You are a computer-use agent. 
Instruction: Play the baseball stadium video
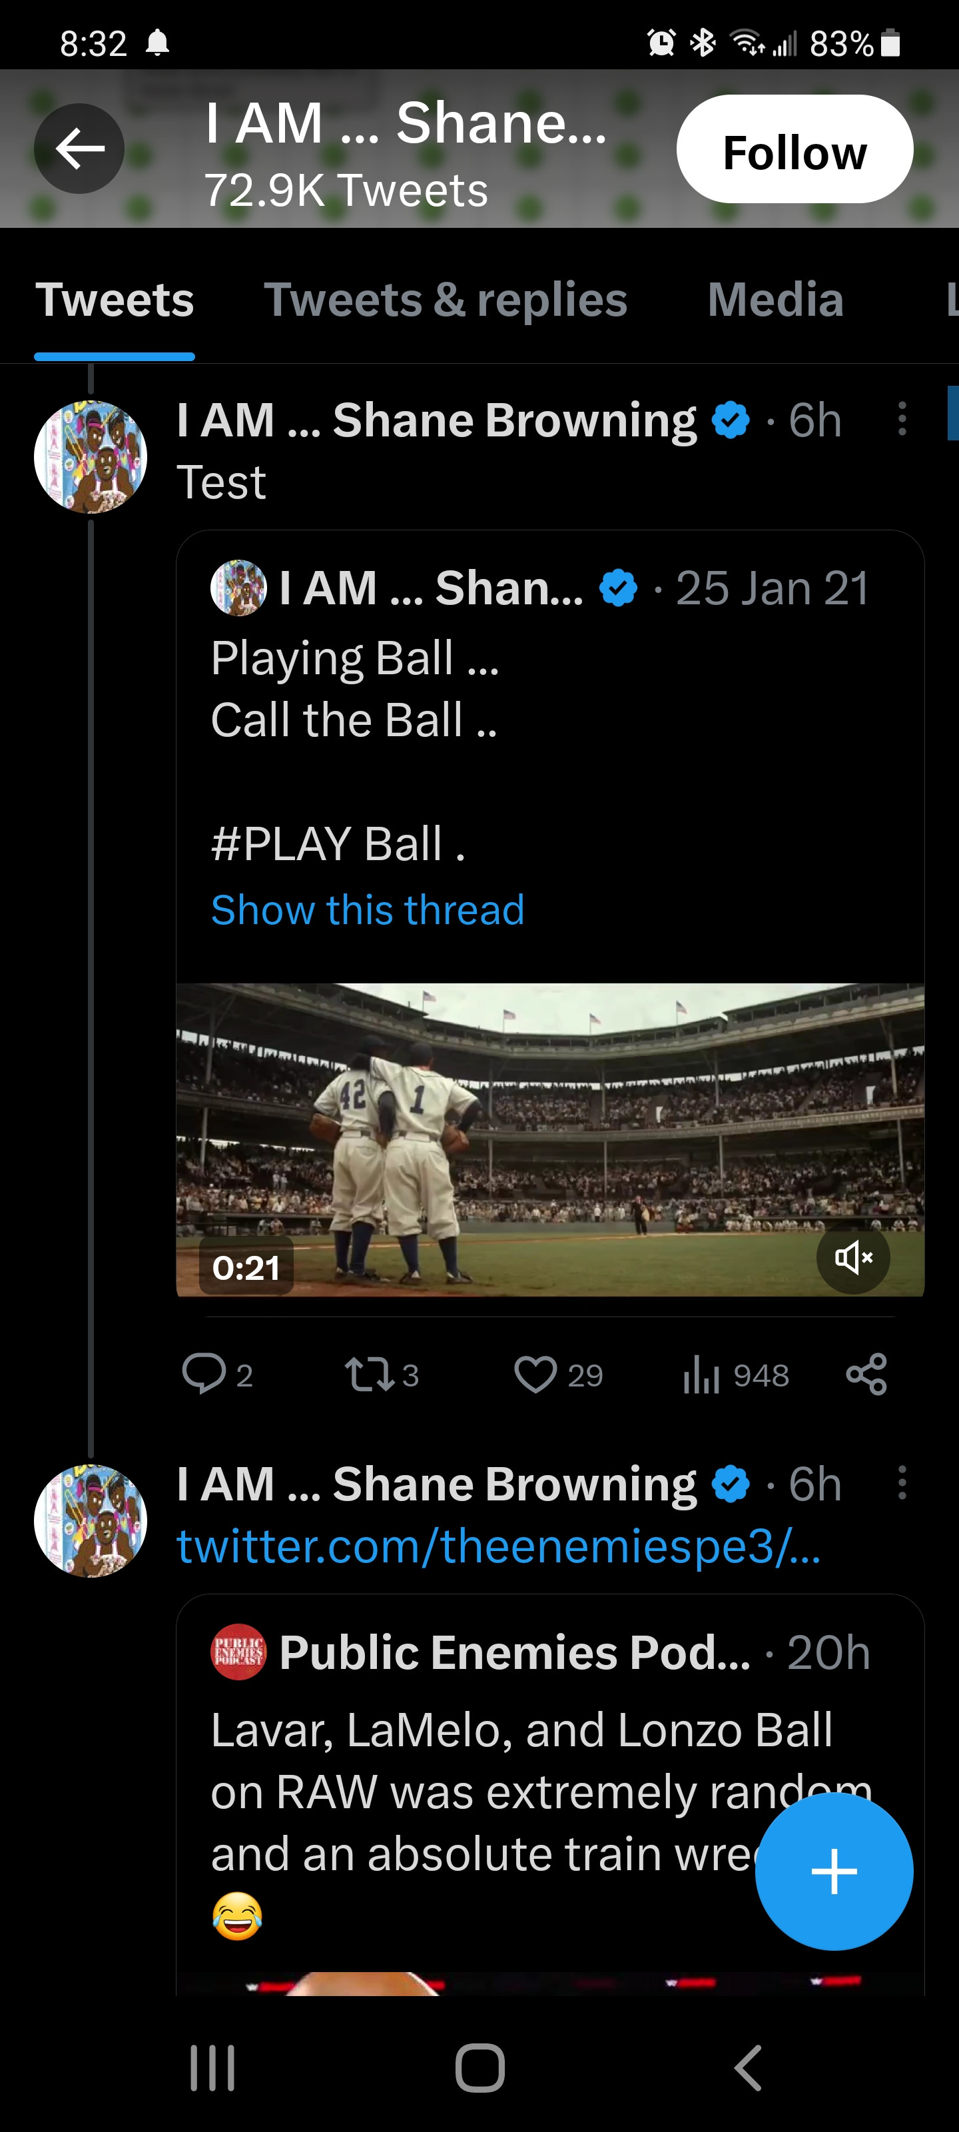pos(549,1139)
